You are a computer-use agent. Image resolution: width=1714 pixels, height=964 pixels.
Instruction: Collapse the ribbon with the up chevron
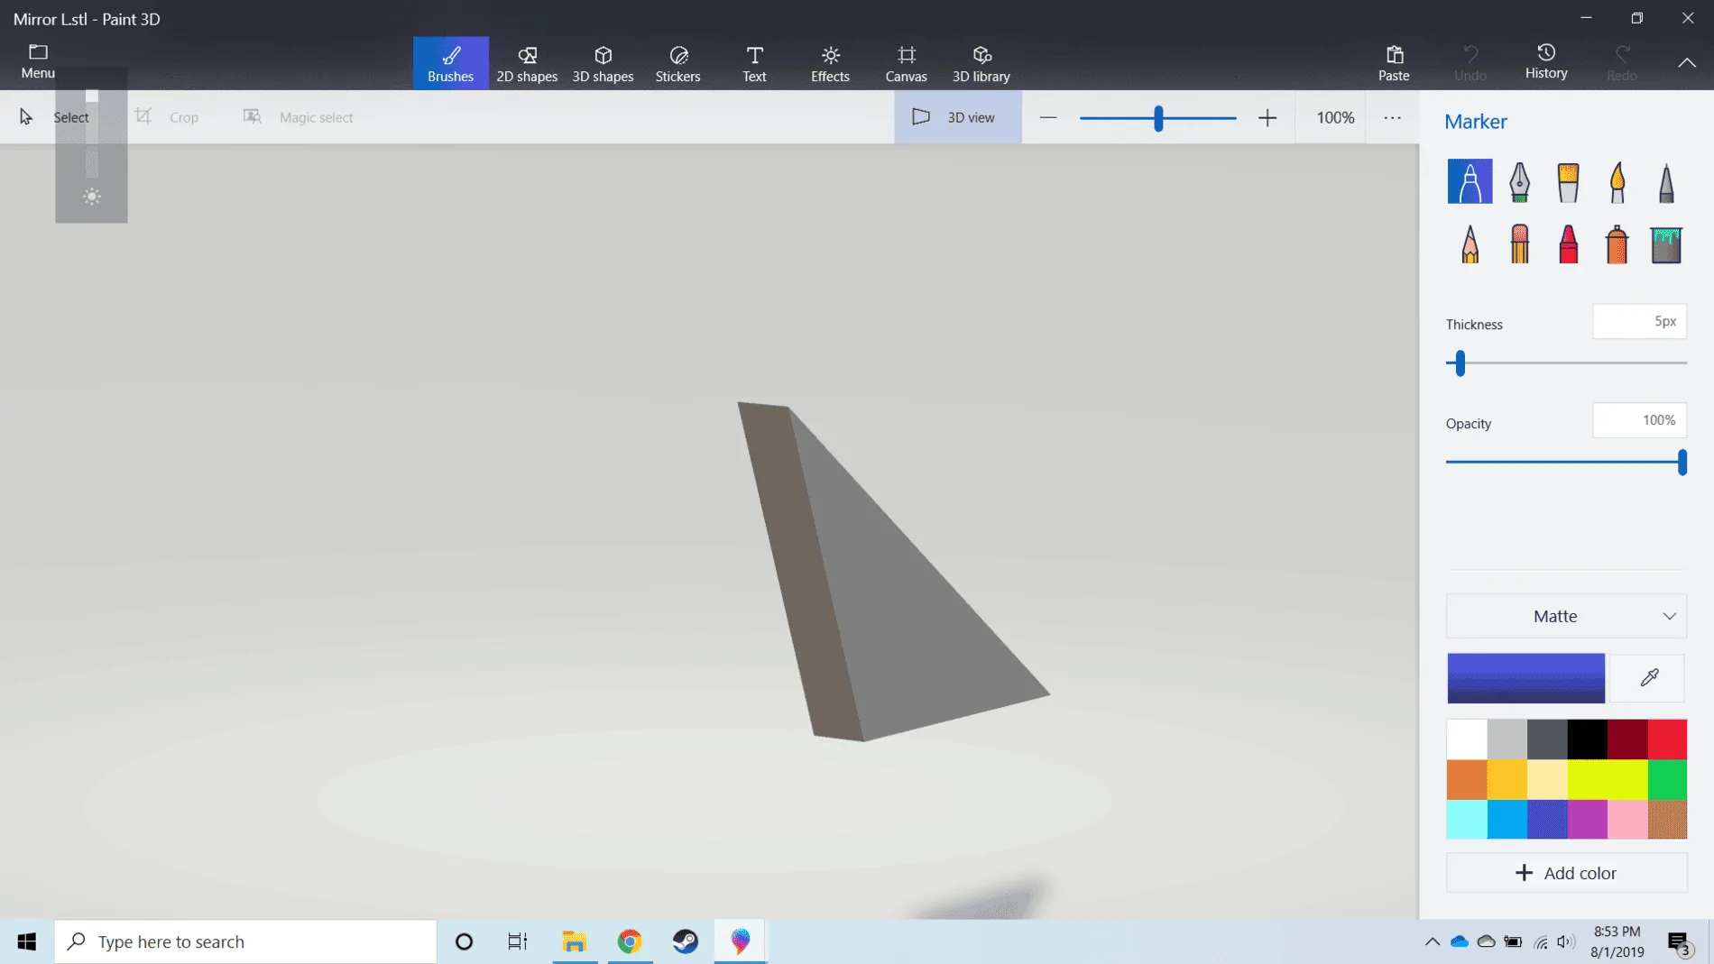click(1687, 63)
